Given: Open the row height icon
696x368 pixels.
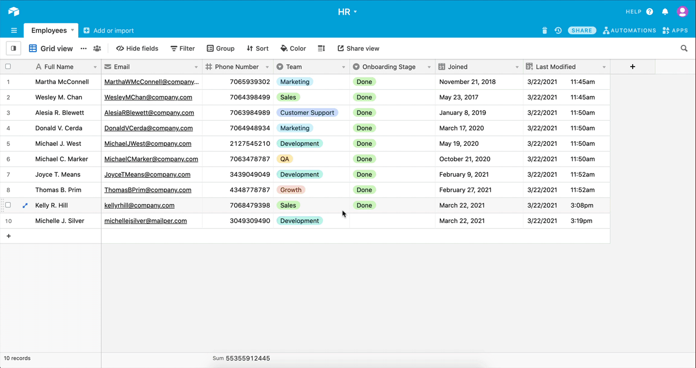Looking at the screenshot, I should (321, 48).
